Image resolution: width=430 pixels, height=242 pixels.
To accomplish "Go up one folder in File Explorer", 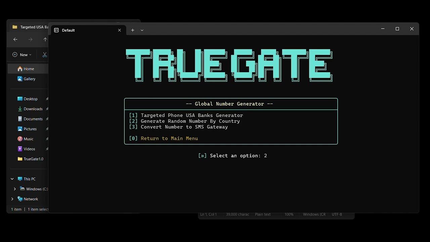I will 45,40.
